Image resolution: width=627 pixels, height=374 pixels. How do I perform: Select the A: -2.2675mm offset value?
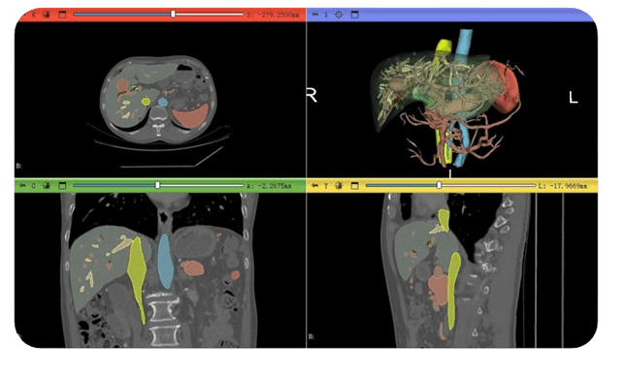coord(269,186)
